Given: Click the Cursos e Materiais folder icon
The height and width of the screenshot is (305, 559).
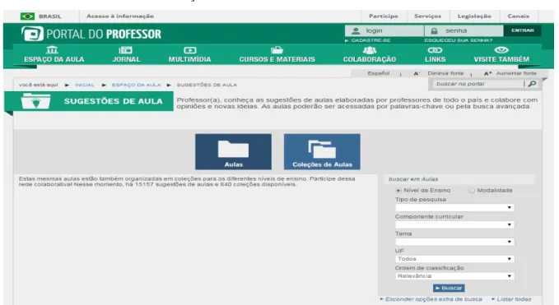Looking at the screenshot, I should pos(277,50).
